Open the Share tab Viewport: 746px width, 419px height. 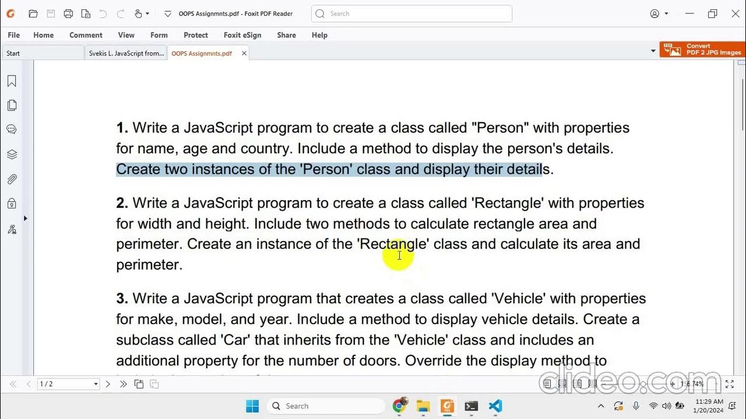(x=286, y=35)
